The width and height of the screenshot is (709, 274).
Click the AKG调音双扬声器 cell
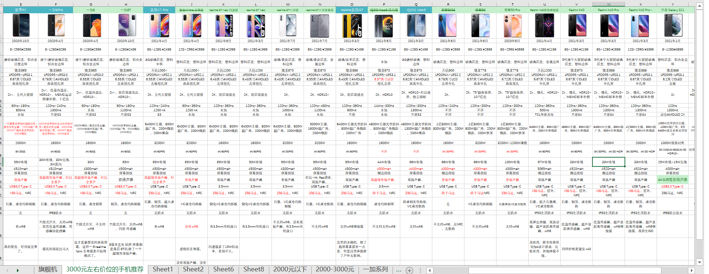tap(673, 180)
